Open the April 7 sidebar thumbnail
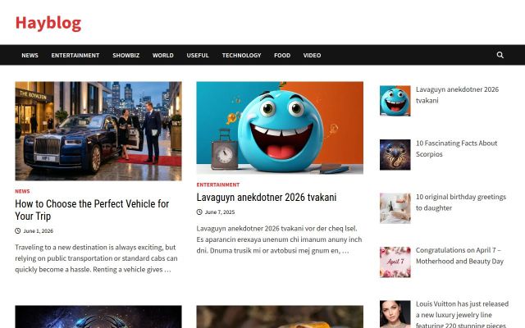The height and width of the screenshot is (328, 525). [x=395, y=262]
